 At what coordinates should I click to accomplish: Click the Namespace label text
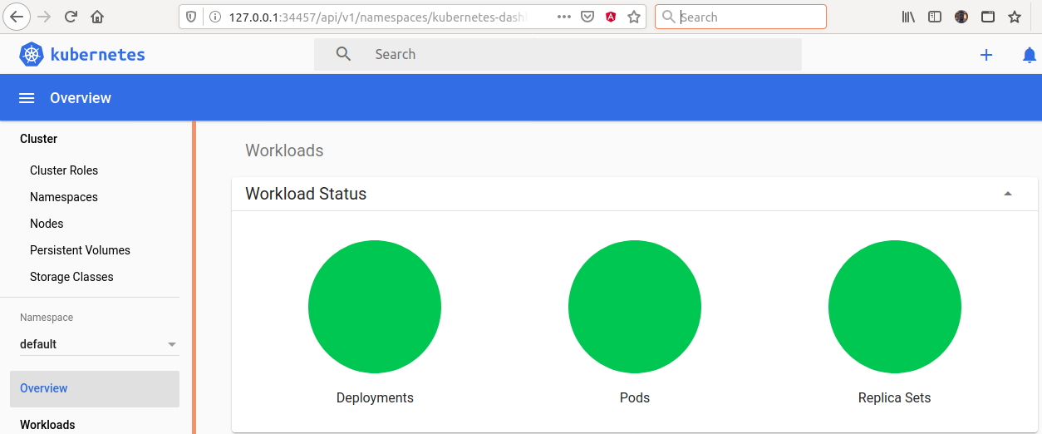pos(47,318)
